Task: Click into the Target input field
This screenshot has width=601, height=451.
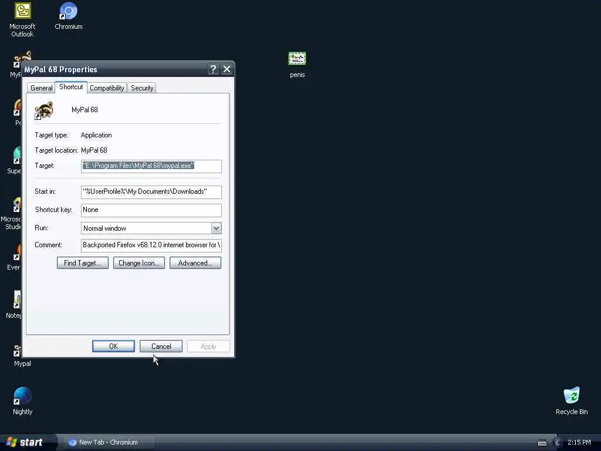Action: click(151, 166)
